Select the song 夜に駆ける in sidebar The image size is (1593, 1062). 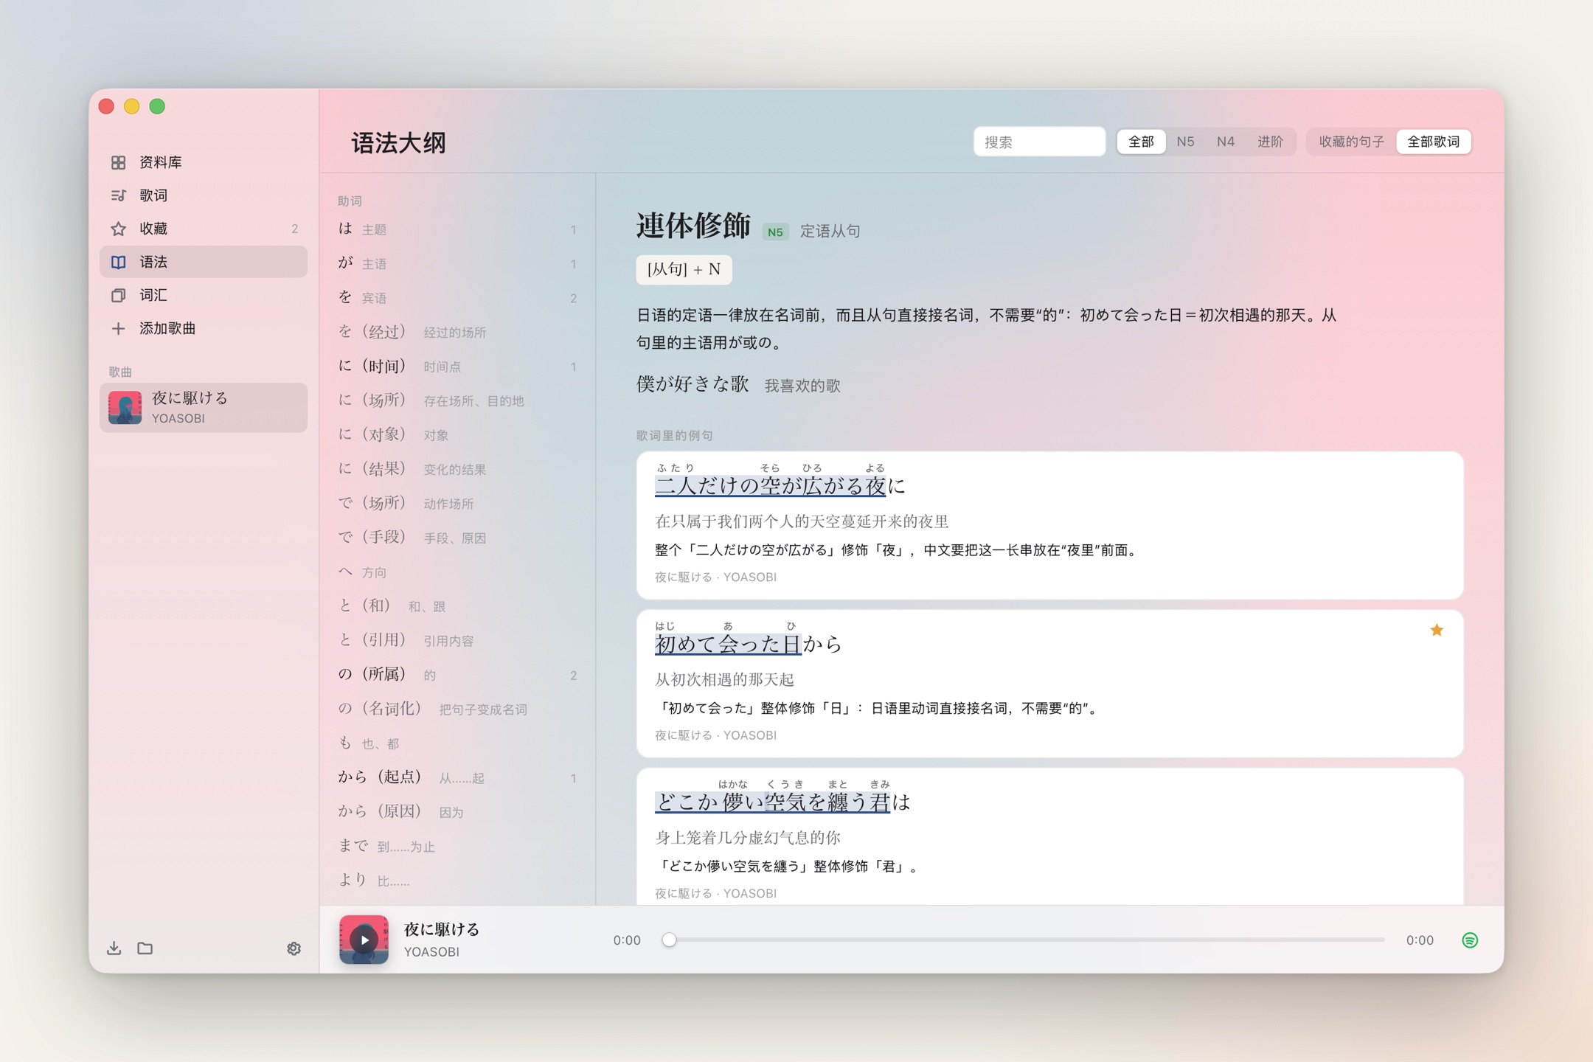(204, 407)
